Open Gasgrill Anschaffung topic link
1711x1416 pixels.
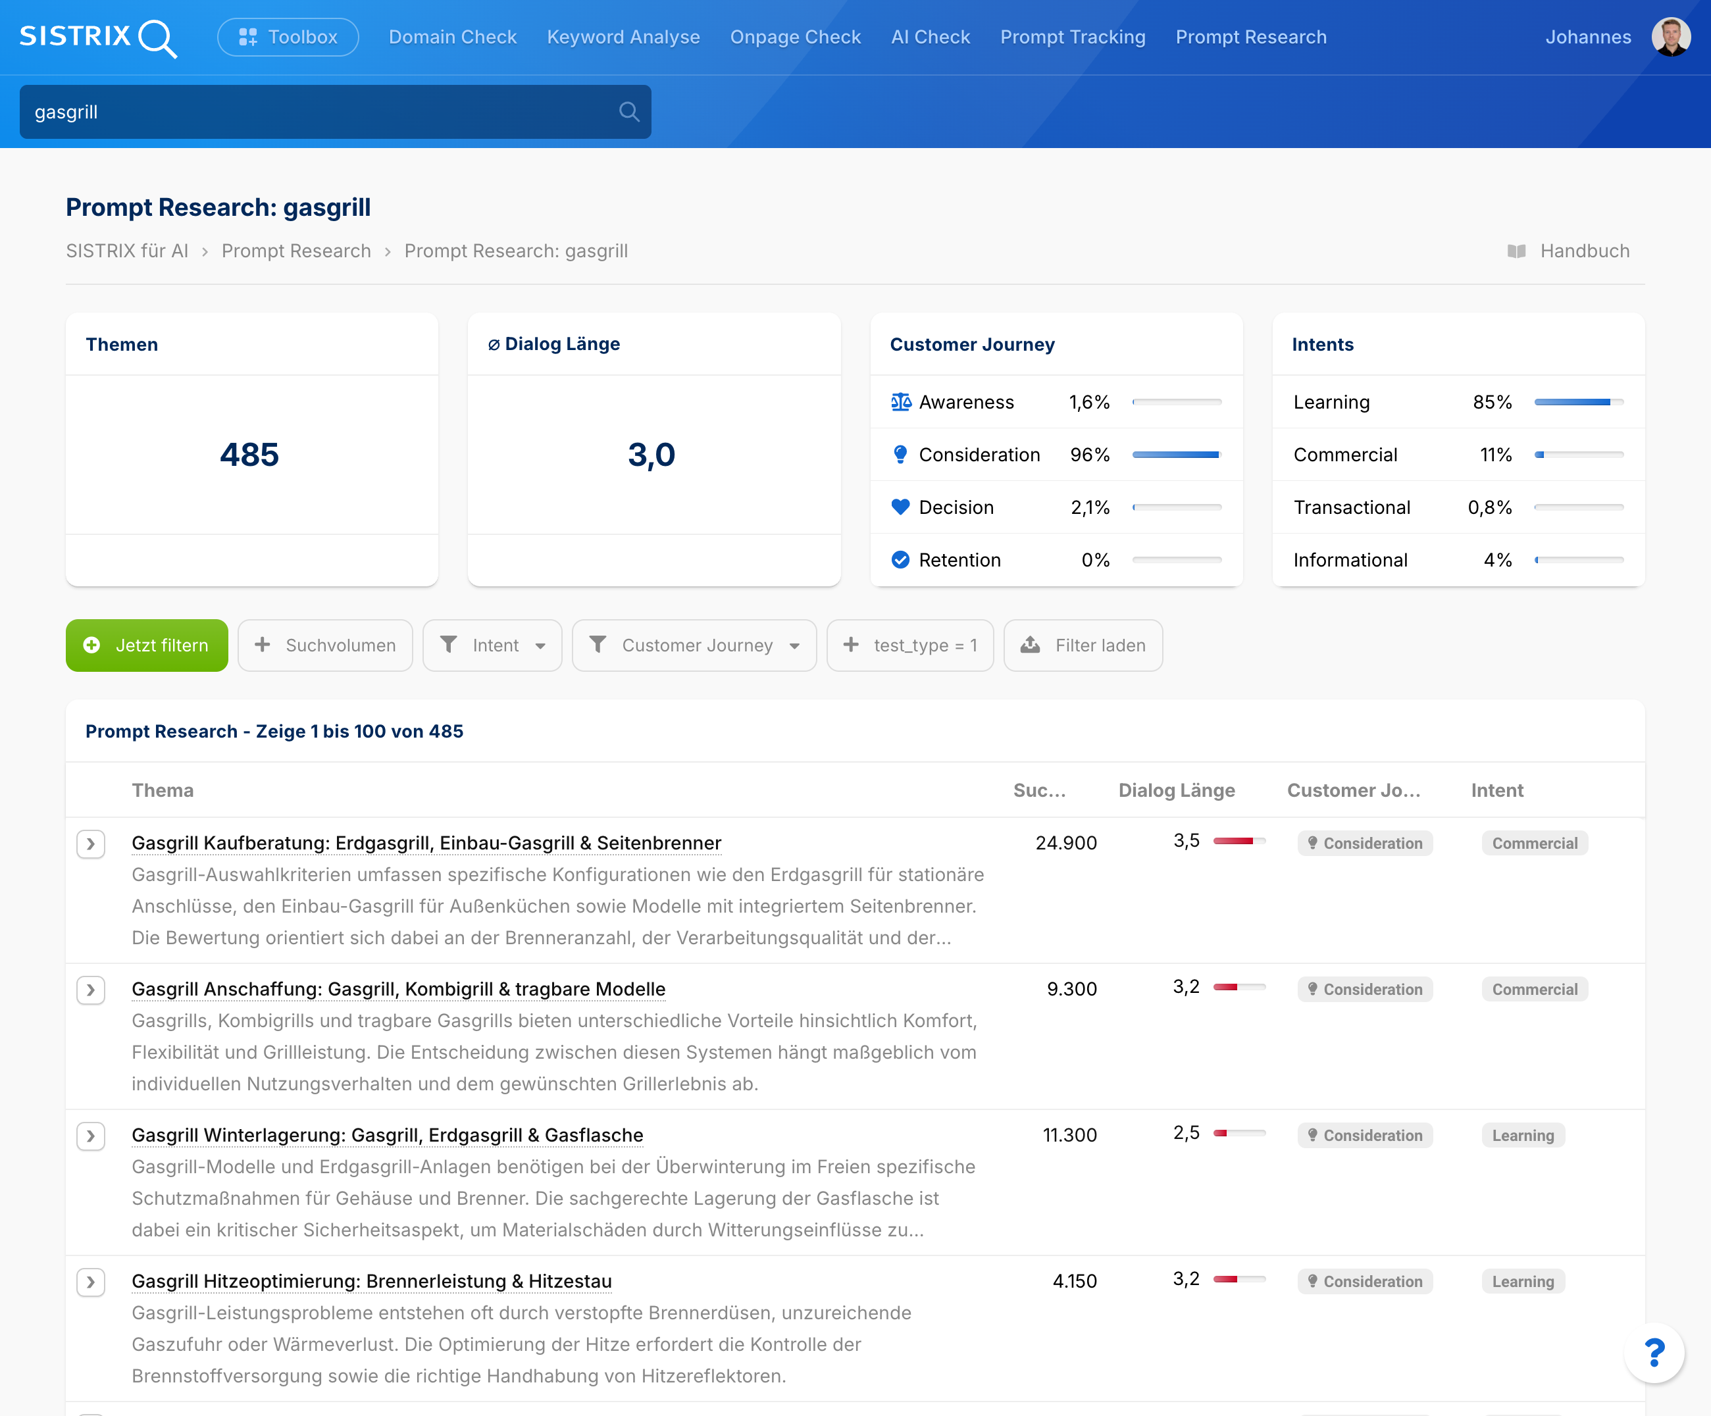coord(398,989)
